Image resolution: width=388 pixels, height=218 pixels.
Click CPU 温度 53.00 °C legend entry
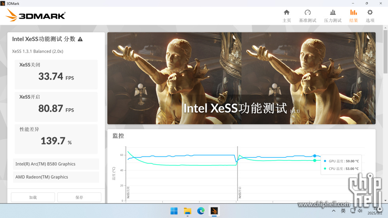341,169
